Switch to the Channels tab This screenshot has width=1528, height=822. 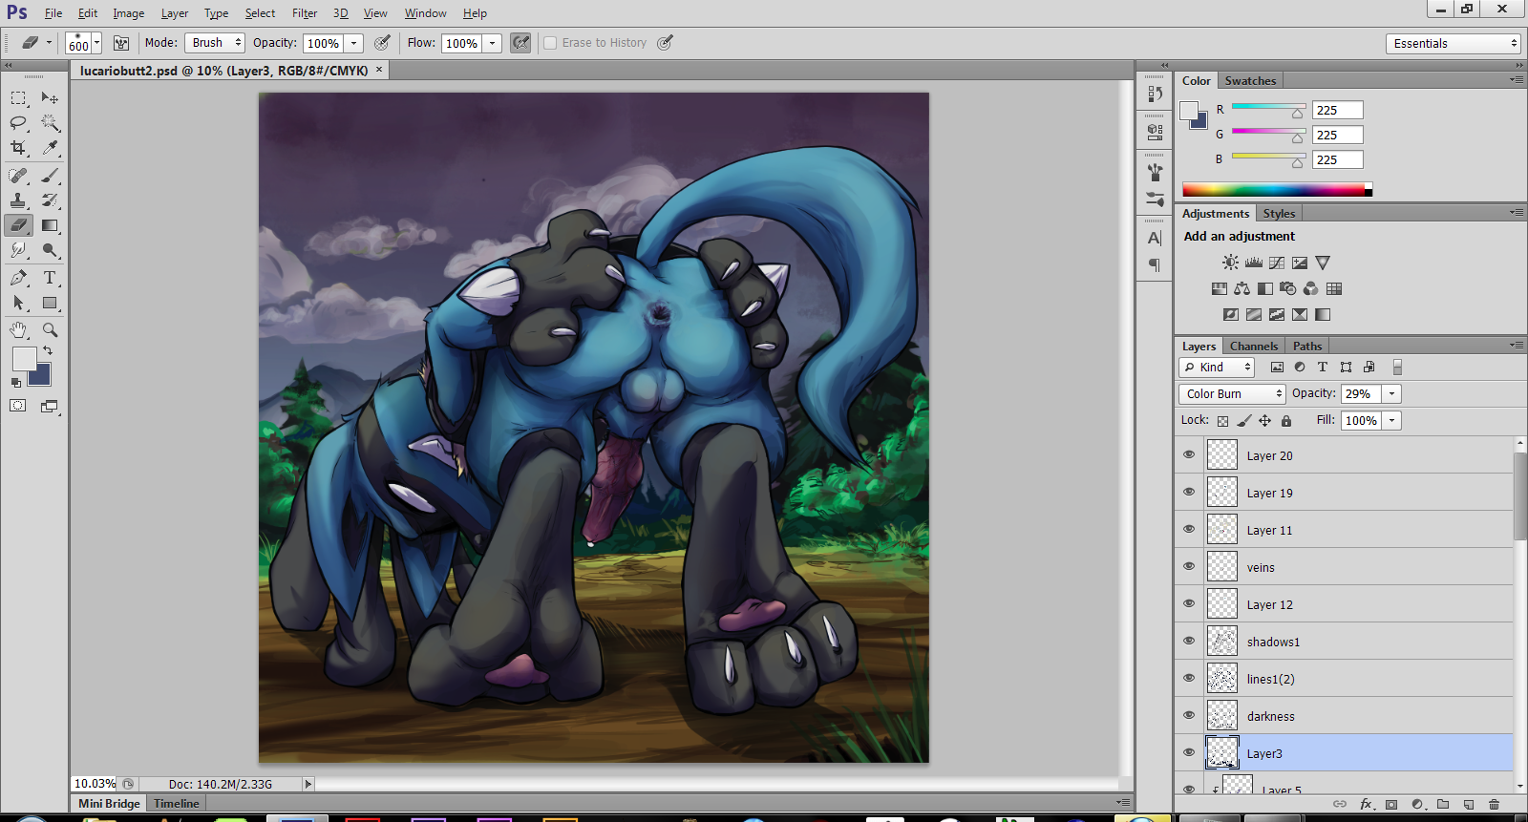(1253, 347)
